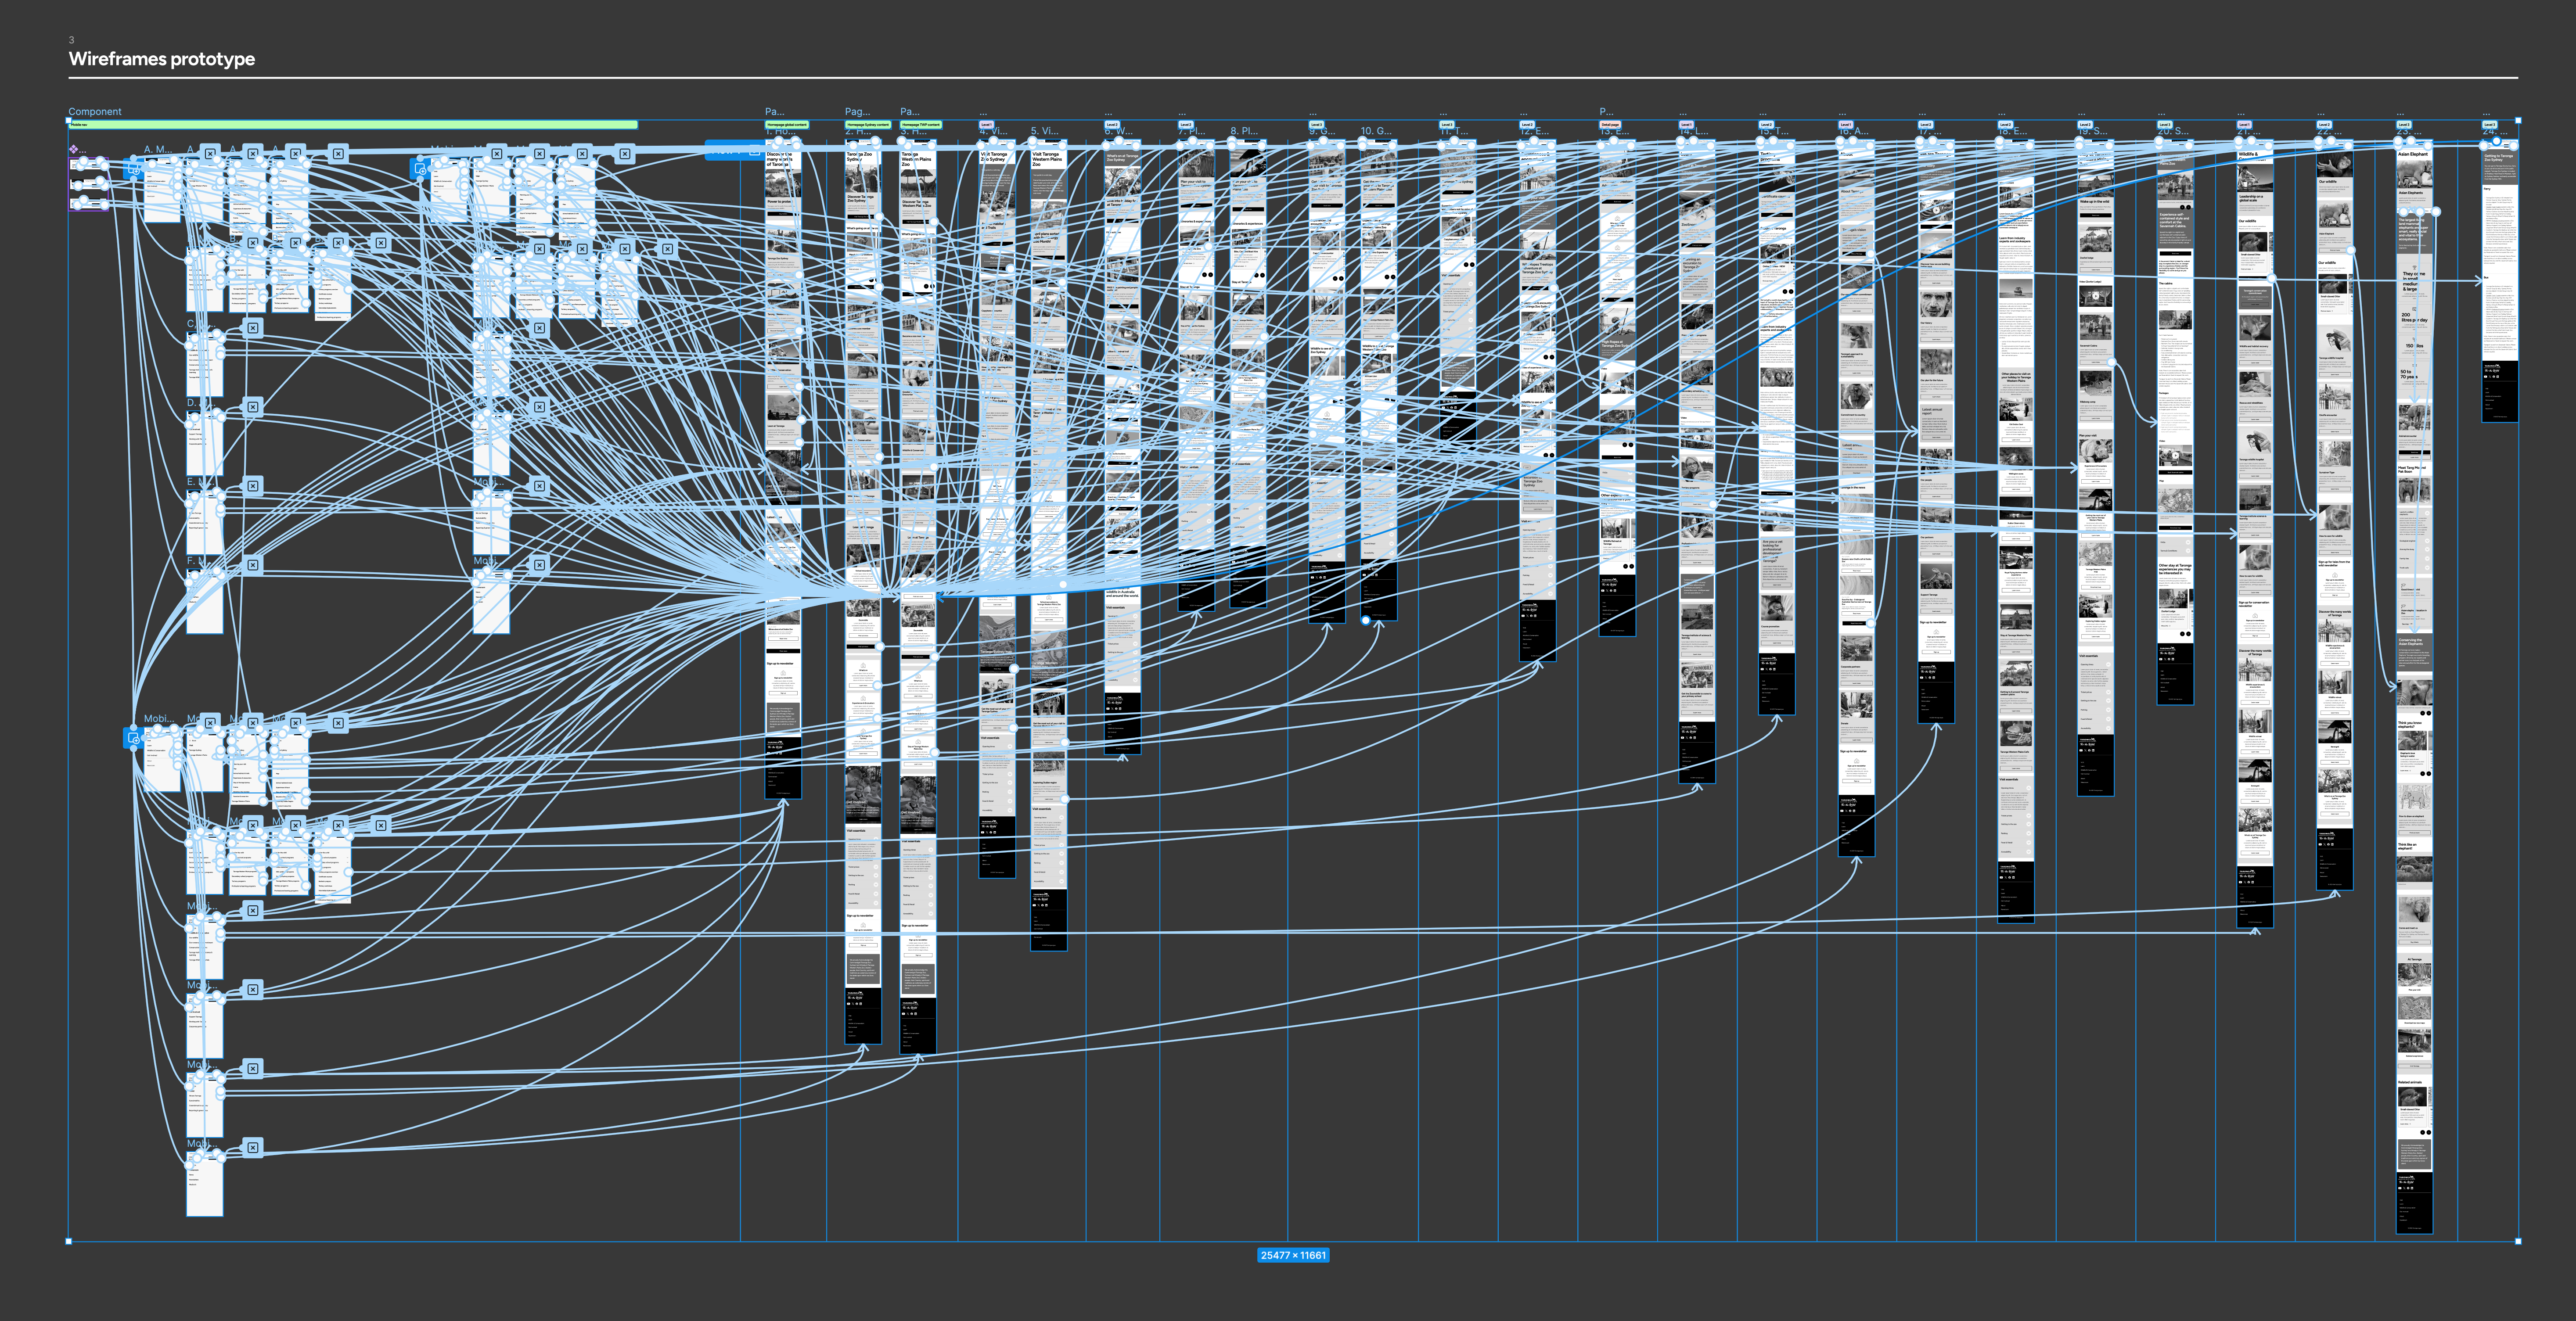Select the frame label '5. Vi...'
Screen dimensions: 2576x1321
1044,131
